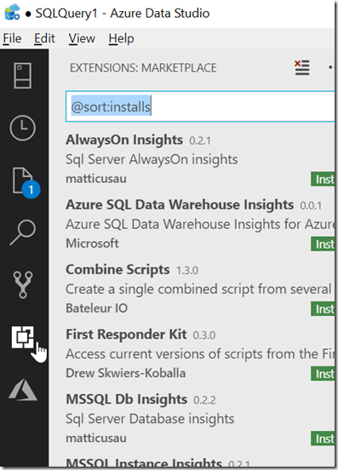Install the First Responder Kit extension

click(x=323, y=374)
